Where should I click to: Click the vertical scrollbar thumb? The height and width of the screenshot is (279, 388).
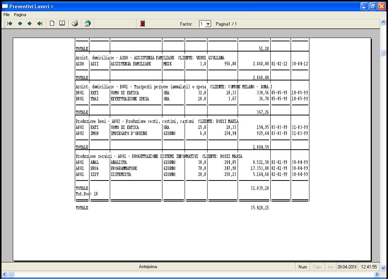(383, 53)
